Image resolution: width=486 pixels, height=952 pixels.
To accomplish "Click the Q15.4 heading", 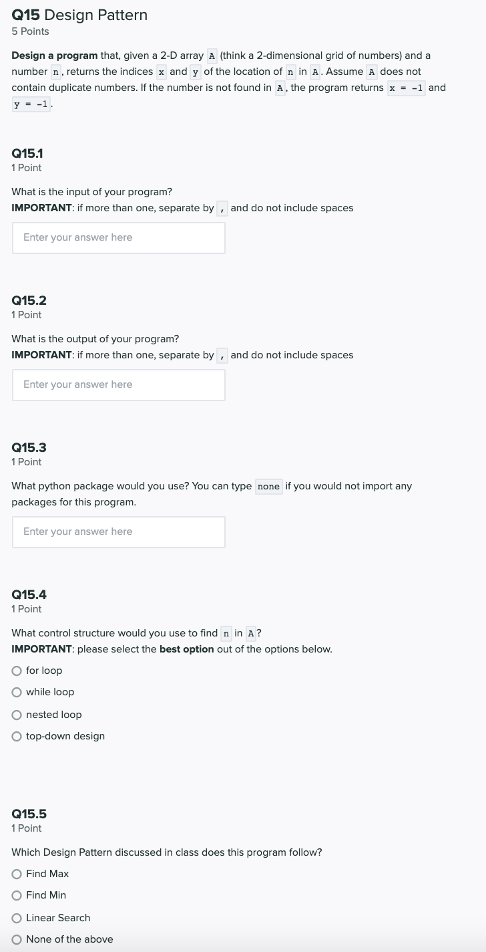I will coord(29,594).
